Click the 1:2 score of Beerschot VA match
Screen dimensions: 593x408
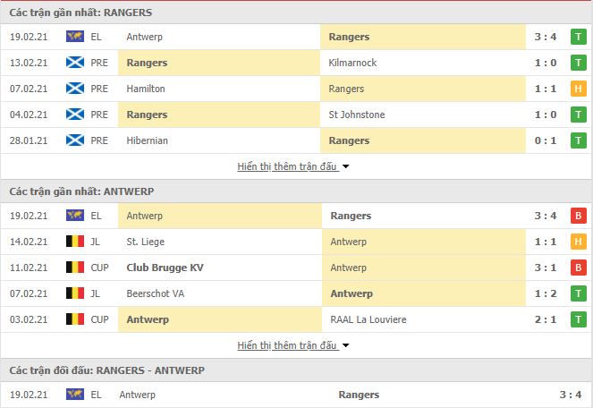(546, 293)
